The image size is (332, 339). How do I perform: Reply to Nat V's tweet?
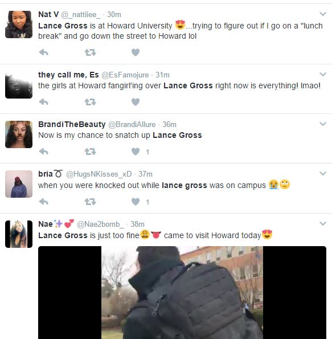43,52
